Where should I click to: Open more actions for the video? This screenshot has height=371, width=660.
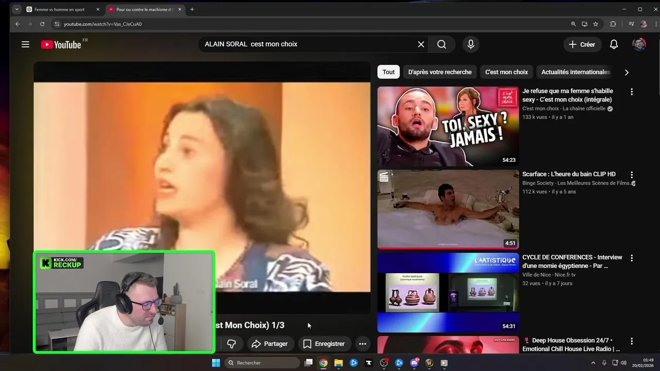pyautogui.click(x=362, y=344)
